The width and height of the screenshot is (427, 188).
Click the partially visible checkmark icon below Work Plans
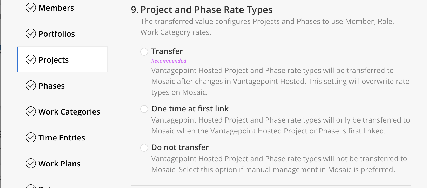tap(31, 186)
